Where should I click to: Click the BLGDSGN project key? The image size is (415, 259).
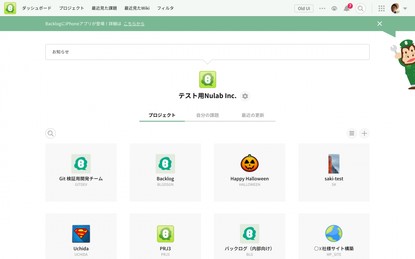click(x=165, y=185)
